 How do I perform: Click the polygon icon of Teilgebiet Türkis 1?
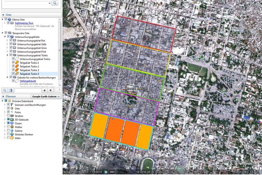tap(17, 63)
